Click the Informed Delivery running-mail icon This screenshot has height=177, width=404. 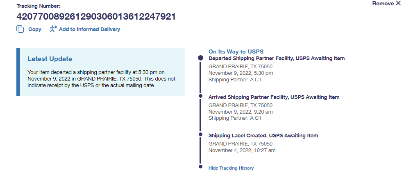pos(52,29)
